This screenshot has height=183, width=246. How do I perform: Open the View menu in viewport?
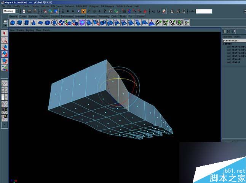coord(12,30)
